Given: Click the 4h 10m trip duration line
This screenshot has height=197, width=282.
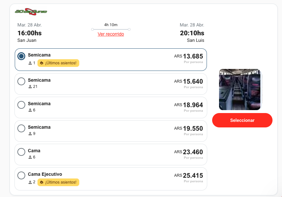Looking at the screenshot, I should [x=111, y=29].
